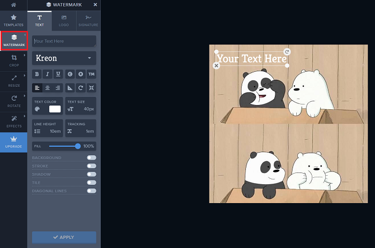
Task: Click the angle triangle icon
Action: pos(70,88)
